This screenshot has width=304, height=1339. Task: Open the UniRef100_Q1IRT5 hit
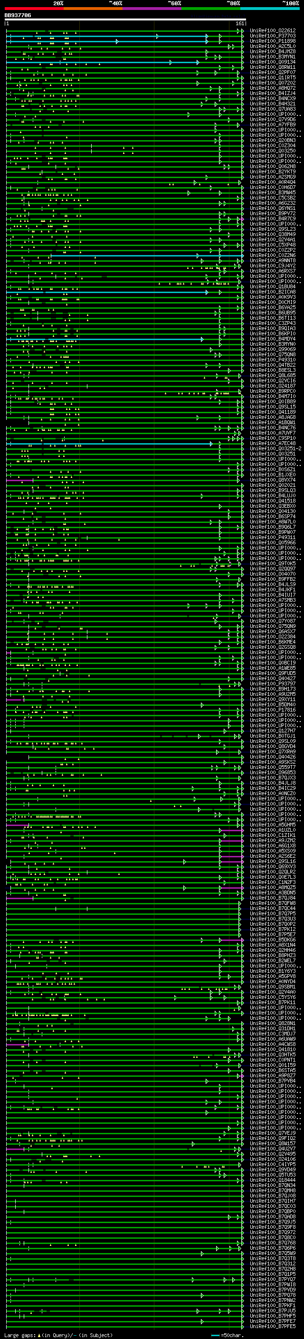point(273,77)
